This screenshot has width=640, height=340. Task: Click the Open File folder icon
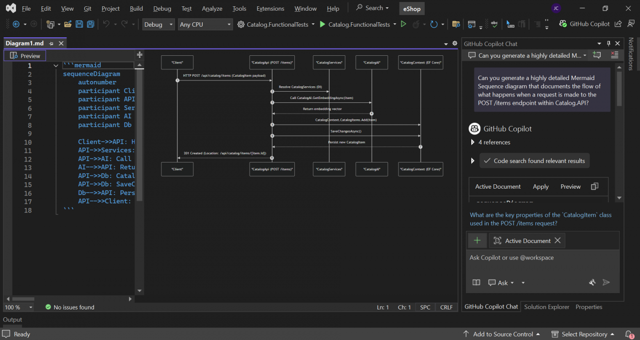(68, 24)
